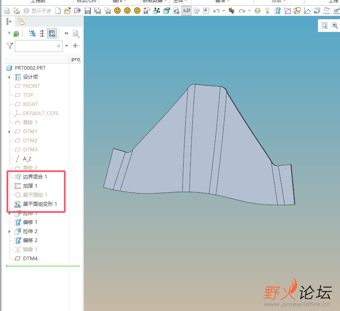Open the tree settings document icon dropdown

76,33
